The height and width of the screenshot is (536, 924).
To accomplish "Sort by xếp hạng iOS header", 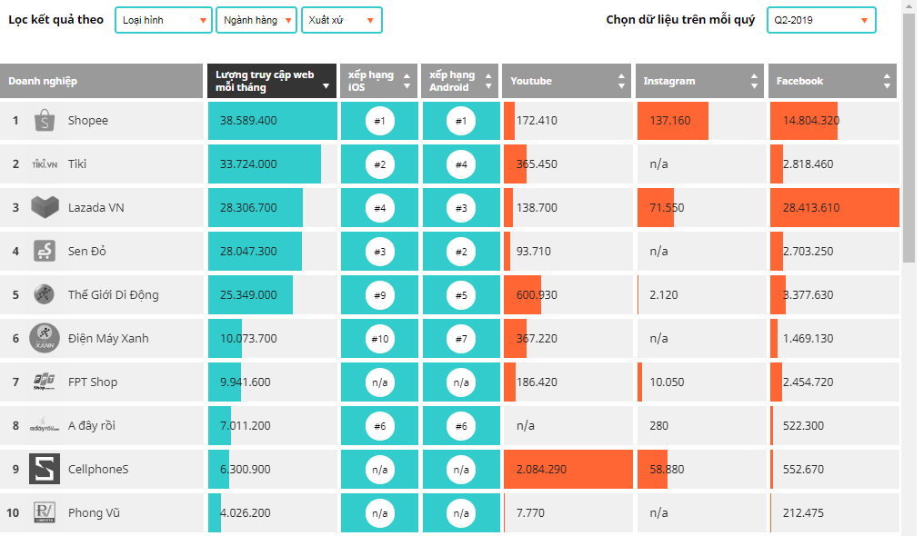I will [x=379, y=81].
